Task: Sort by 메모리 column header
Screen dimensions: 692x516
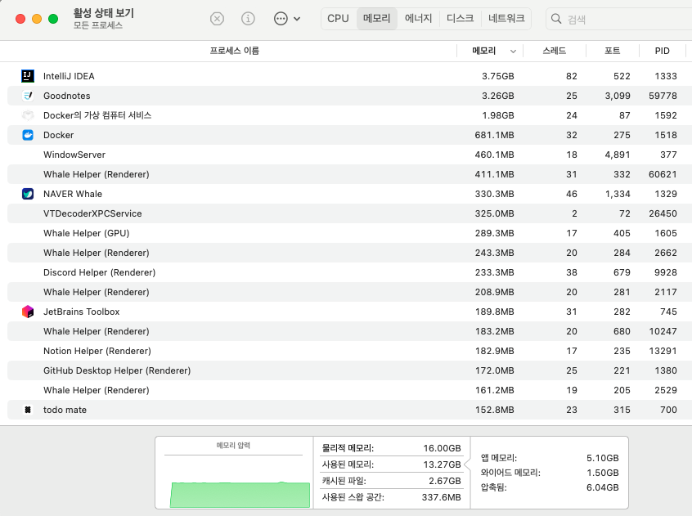Action: [484, 51]
